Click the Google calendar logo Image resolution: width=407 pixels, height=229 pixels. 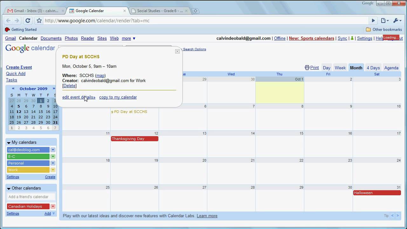[x=30, y=48]
